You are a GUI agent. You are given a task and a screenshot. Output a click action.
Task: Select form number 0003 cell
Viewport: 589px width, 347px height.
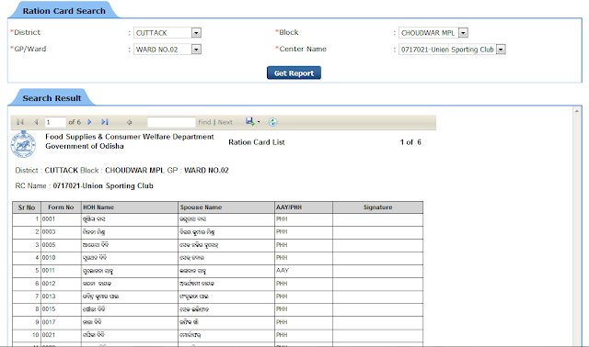tap(61, 232)
